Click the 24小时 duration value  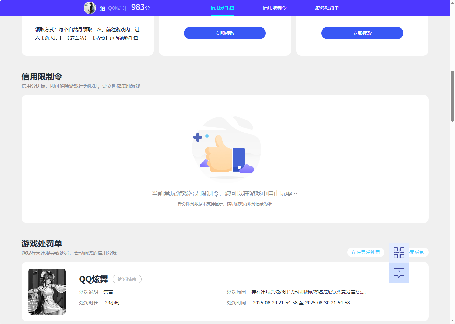[x=112, y=303]
